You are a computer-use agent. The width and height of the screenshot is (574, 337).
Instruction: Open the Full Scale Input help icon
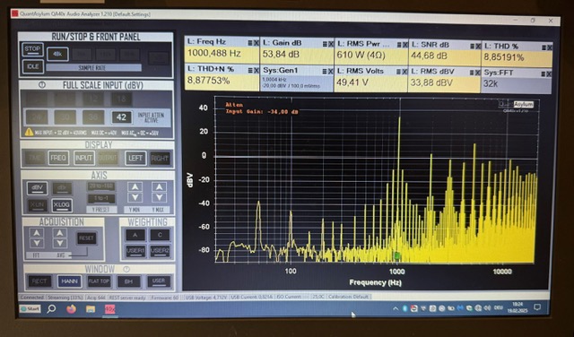click(42, 85)
